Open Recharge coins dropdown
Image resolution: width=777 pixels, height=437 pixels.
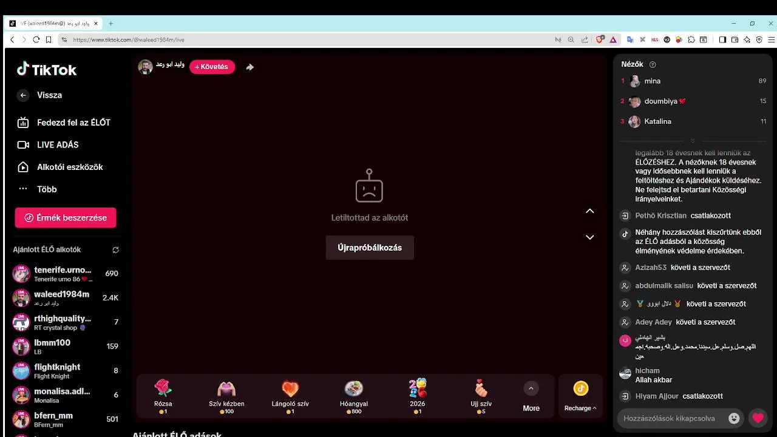click(x=580, y=396)
